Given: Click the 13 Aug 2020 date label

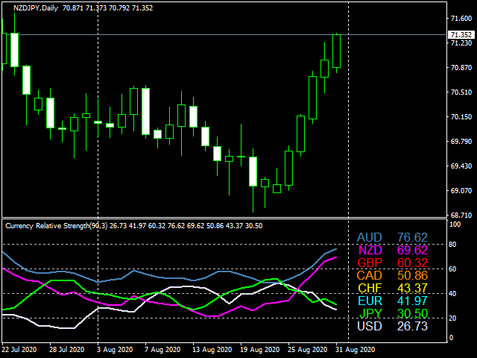Looking at the screenshot, I should 212,350.
